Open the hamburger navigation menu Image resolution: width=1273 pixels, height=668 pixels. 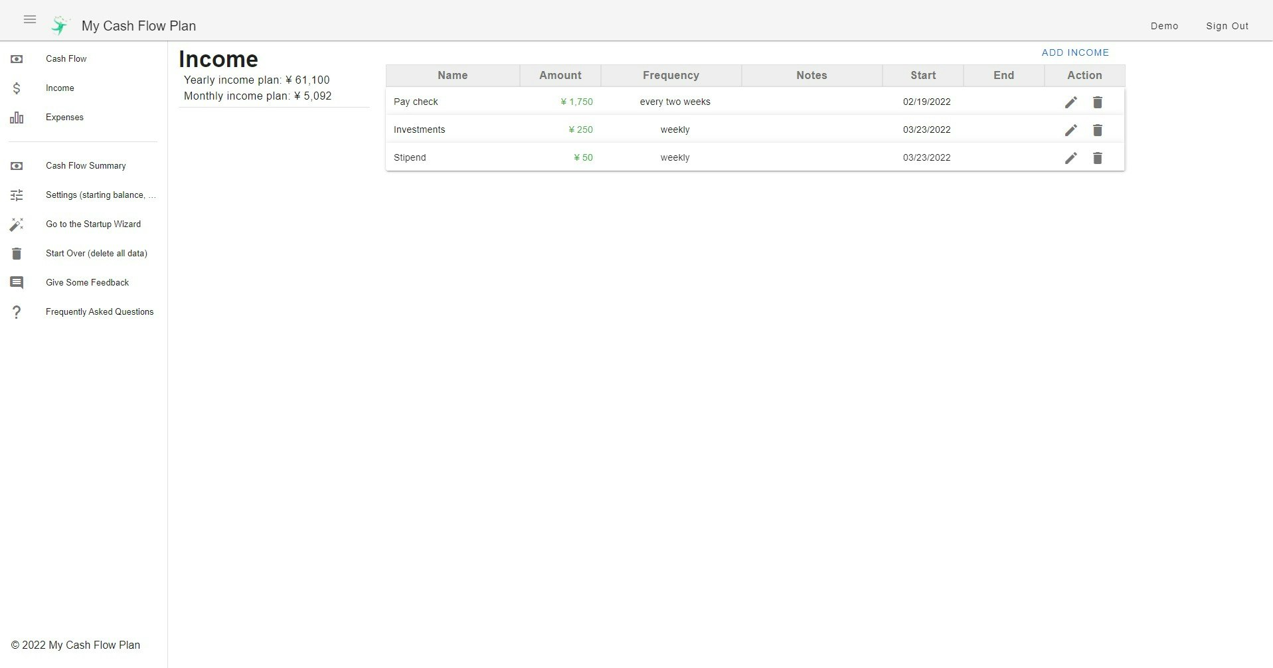[29, 19]
